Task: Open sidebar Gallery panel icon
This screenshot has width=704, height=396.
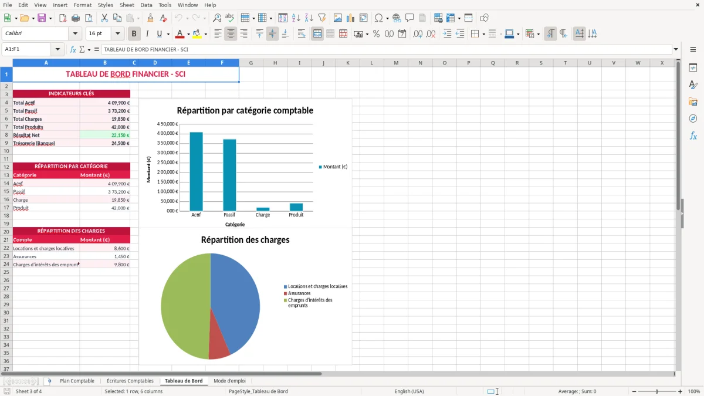Action: click(x=693, y=102)
